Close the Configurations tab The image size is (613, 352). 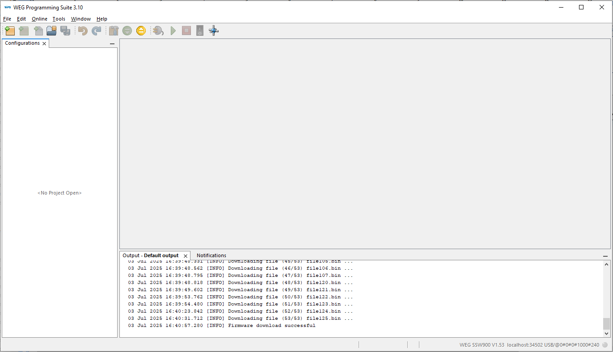tap(44, 43)
